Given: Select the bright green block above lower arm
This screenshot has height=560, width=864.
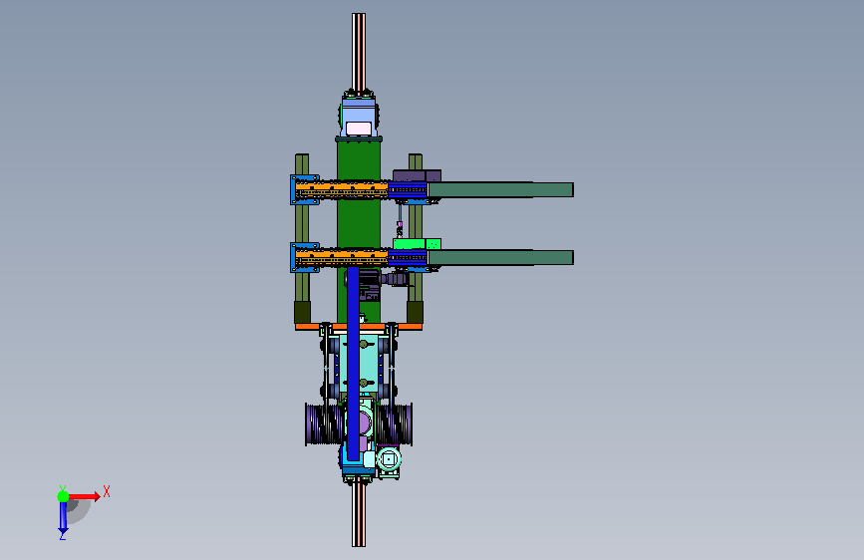Looking at the screenshot, I should (417, 243).
